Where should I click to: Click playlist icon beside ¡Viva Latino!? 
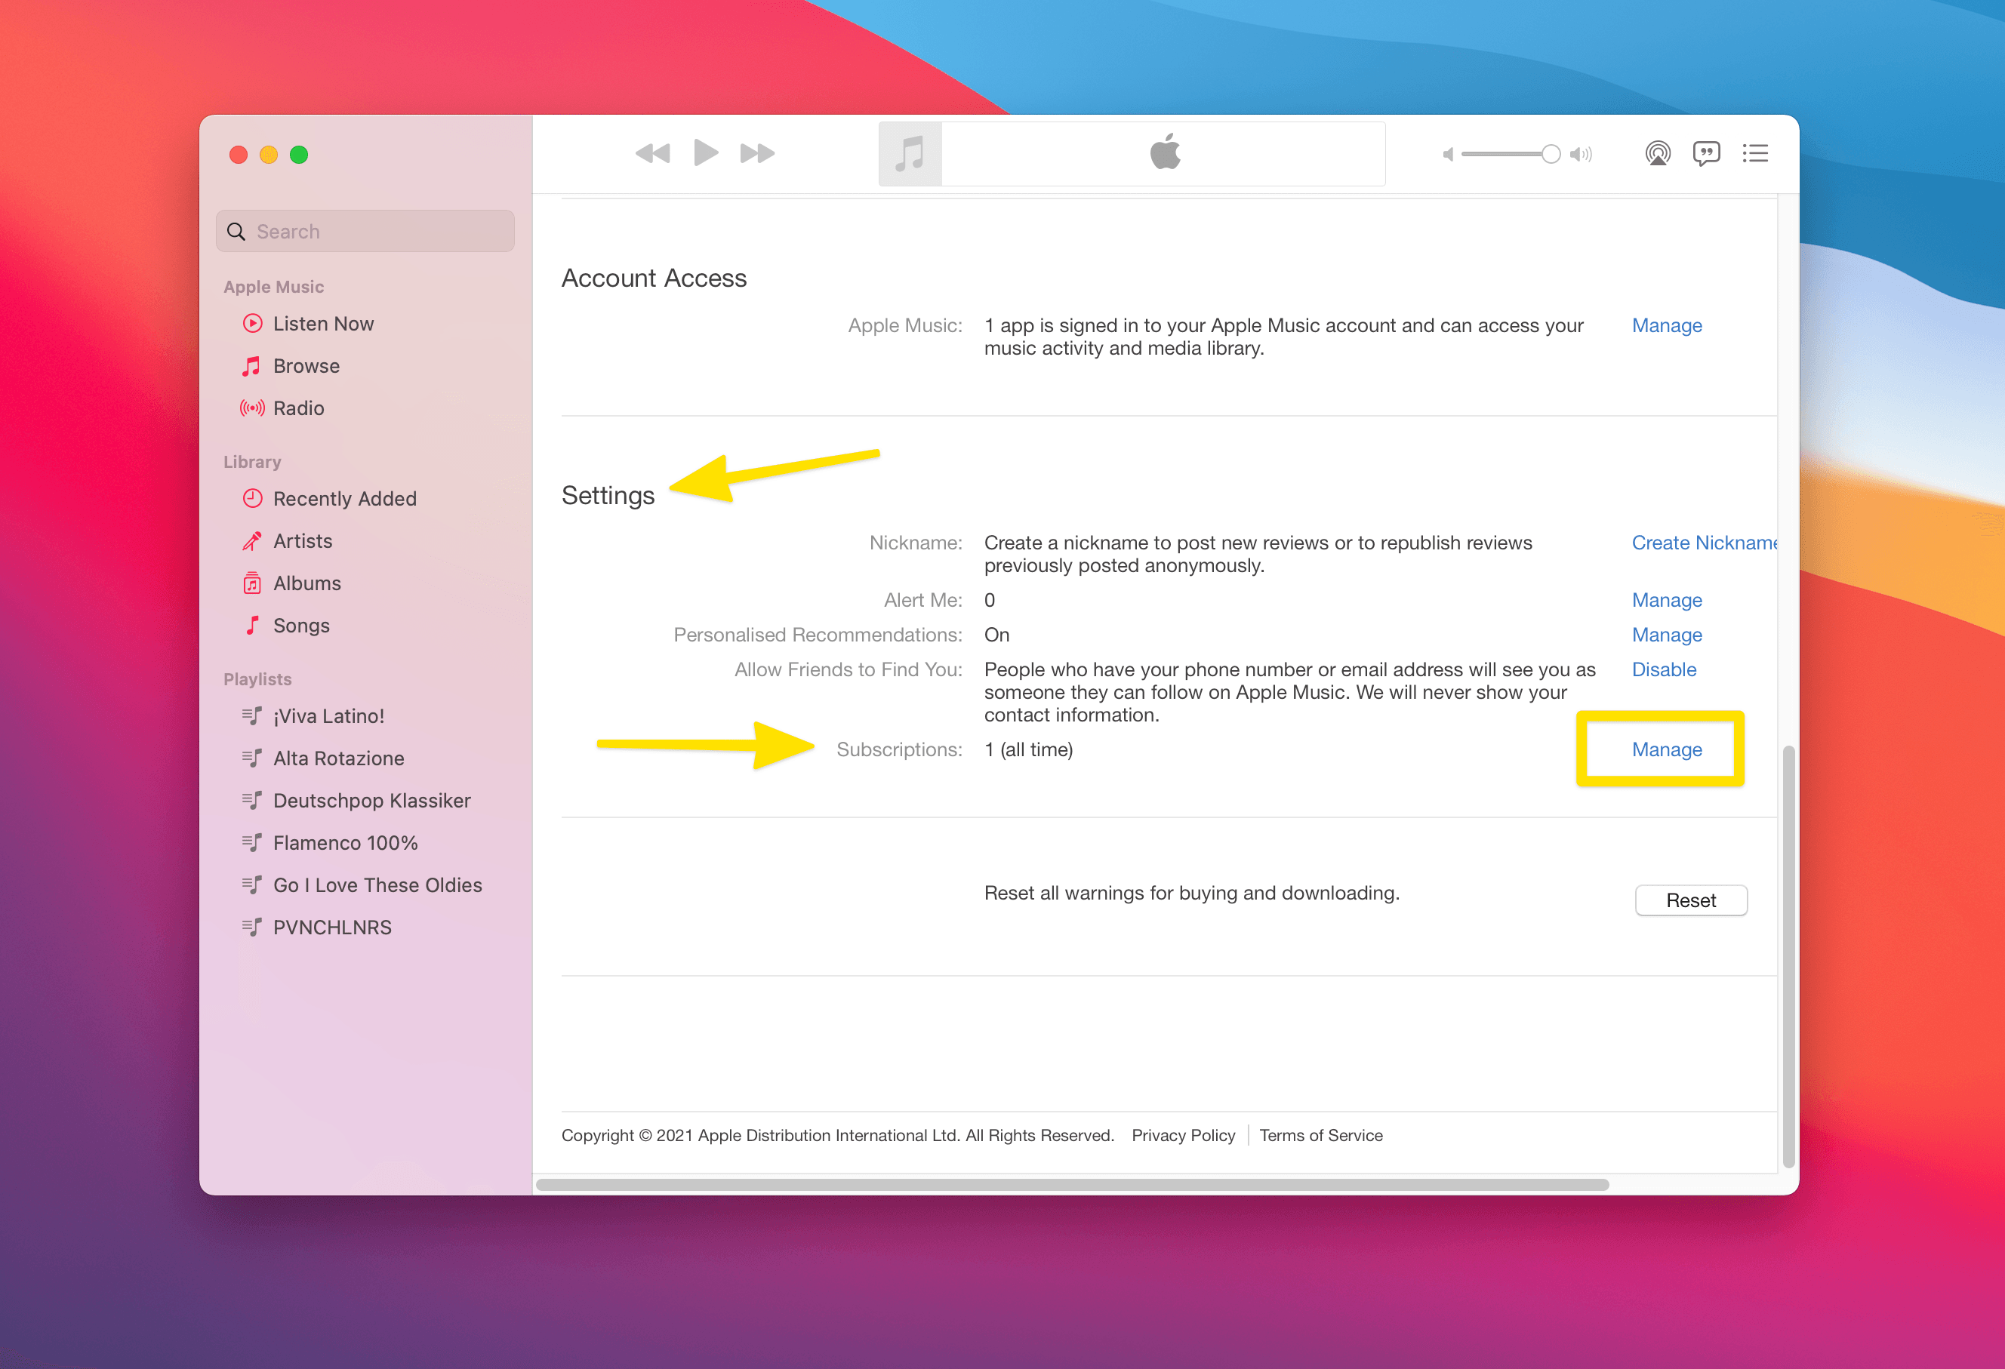coord(251,715)
